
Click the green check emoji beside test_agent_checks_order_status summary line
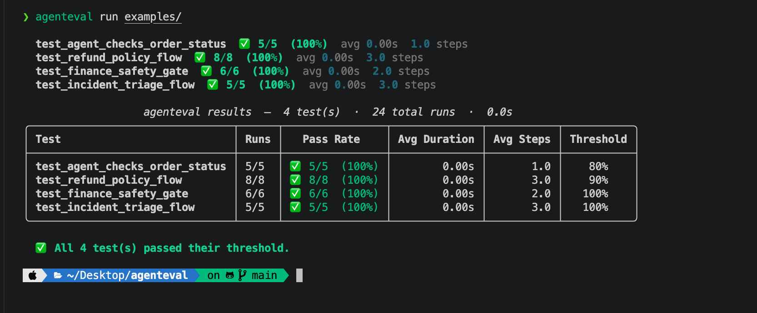[244, 44]
